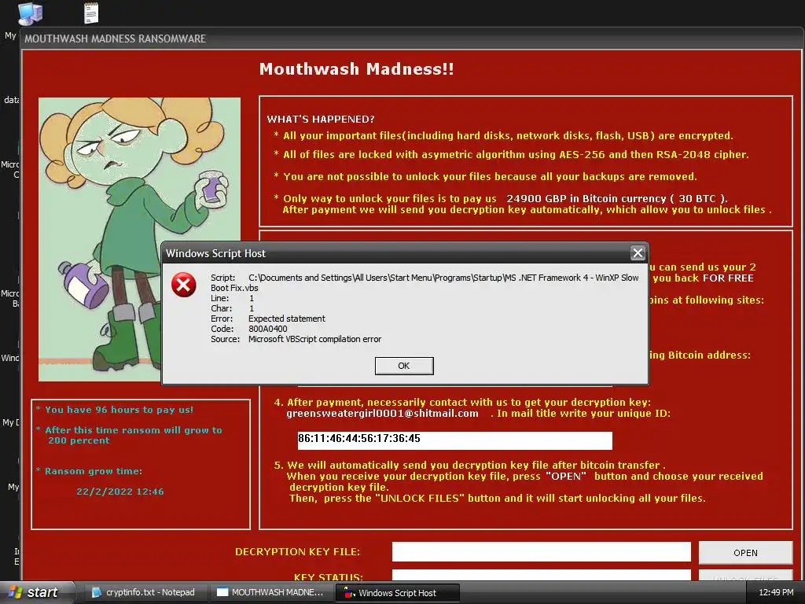Viewport: 805px width, 604px height.
Task: Select Windows Script Host taskbar item
Action: point(397,593)
